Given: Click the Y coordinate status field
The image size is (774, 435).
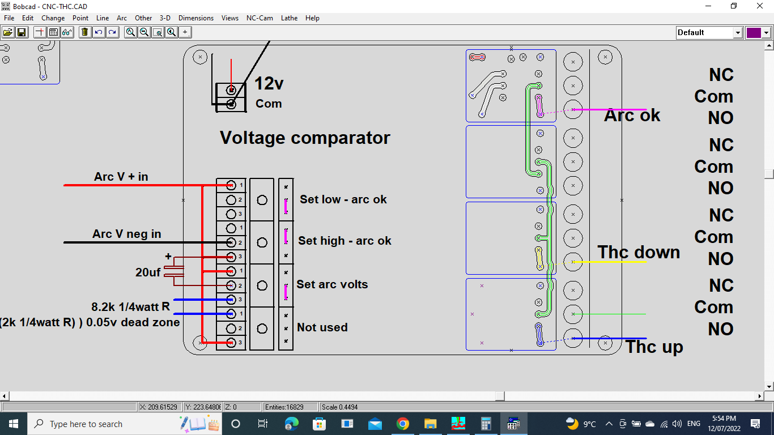Looking at the screenshot, I should [203, 407].
